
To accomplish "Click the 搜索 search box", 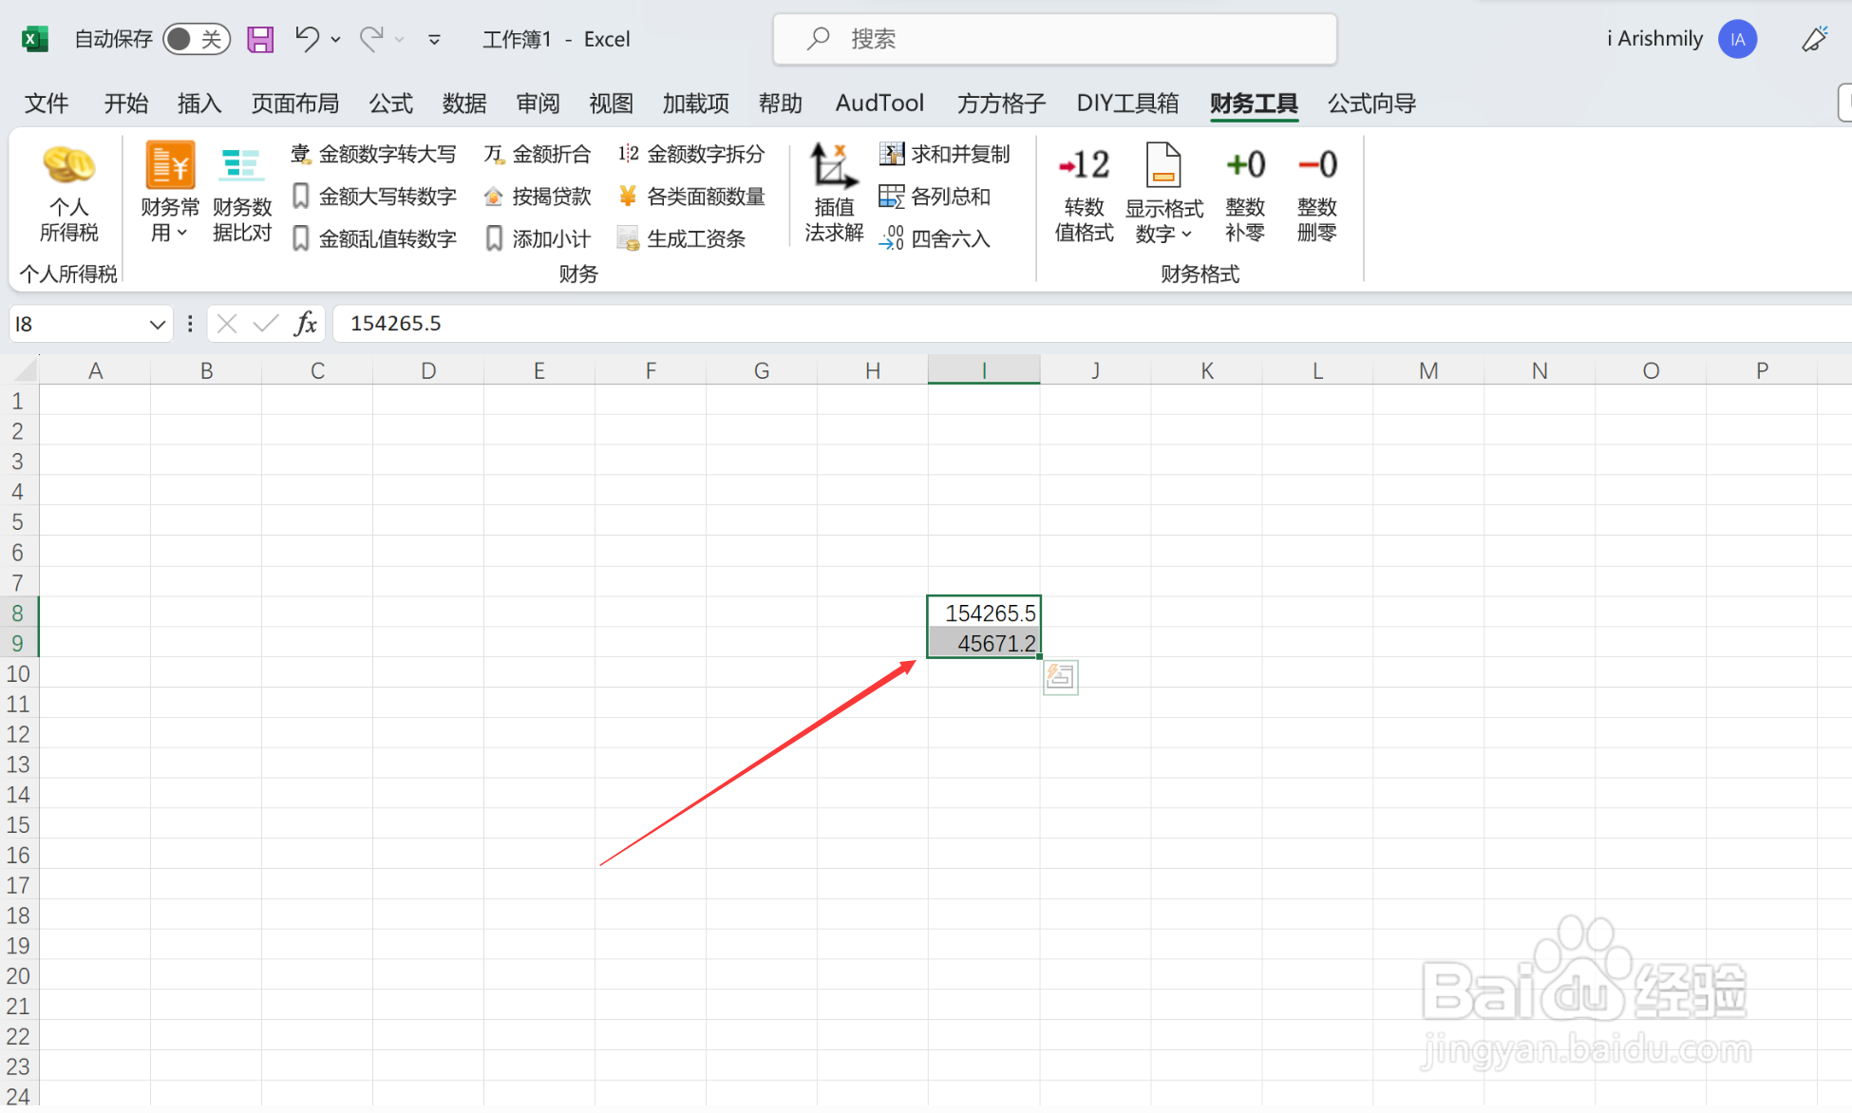I will click(1055, 39).
